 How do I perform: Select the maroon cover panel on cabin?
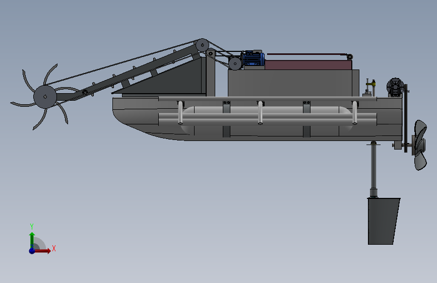(308, 65)
